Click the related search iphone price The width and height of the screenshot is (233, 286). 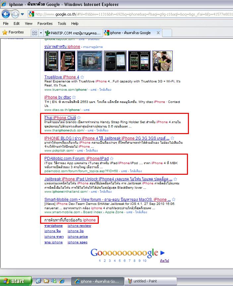(78, 237)
